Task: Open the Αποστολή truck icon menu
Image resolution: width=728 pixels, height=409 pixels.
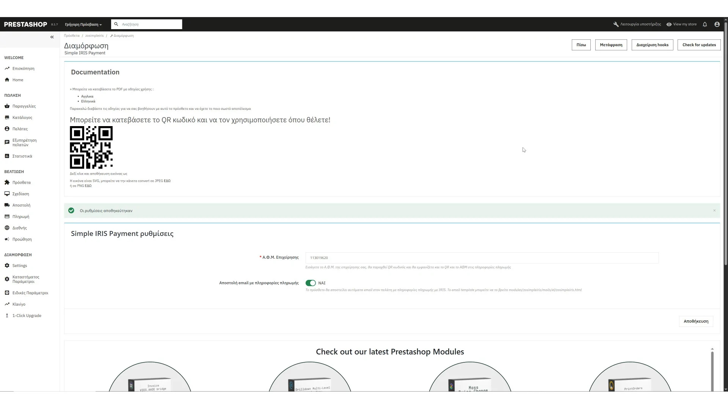Action: (7, 205)
